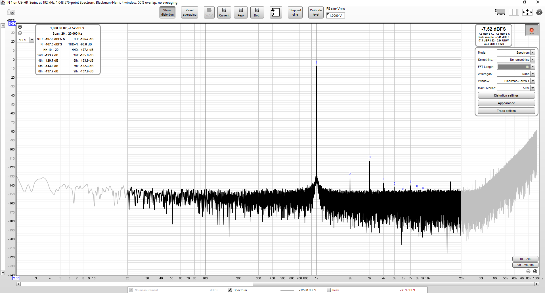Set range to 10 .. 200
Image resolution: width=545 pixels, height=293 pixels.
click(x=525, y=259)
